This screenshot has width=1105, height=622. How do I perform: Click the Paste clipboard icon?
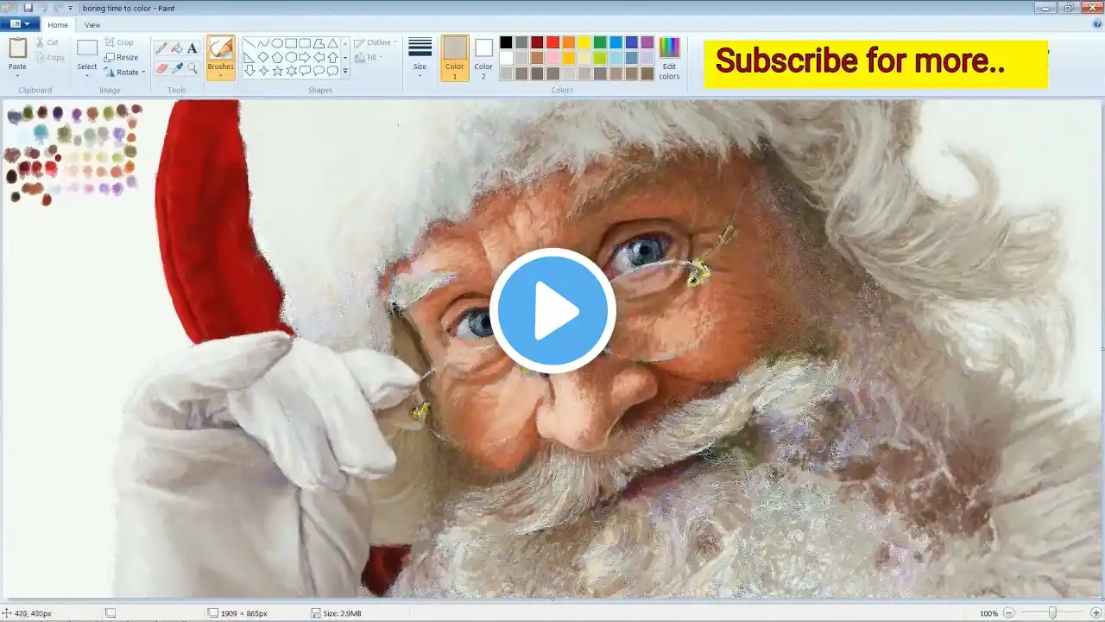[x=17, y=48]
